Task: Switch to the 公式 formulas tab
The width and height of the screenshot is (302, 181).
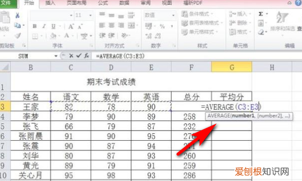Action: [x=103, y=3]
